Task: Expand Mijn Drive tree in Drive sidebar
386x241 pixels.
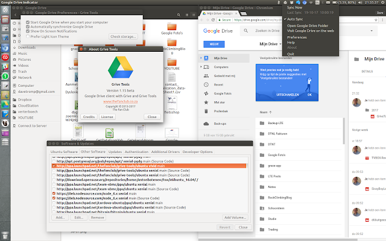Action: tap(201, 58)
